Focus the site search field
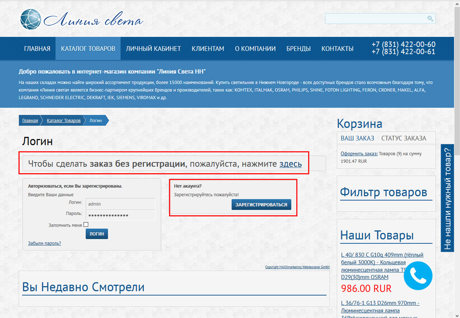The image size is (460, 318). (x=380, y=18)
